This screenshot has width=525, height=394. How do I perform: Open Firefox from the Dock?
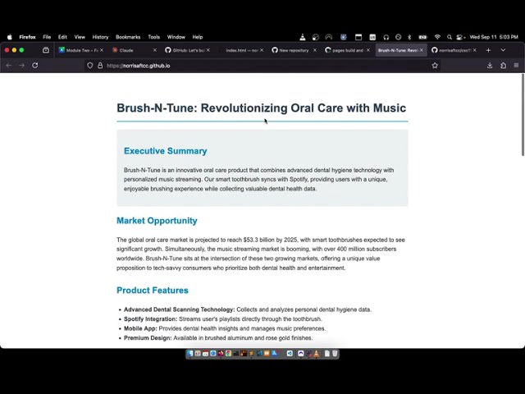coord(221,354)
